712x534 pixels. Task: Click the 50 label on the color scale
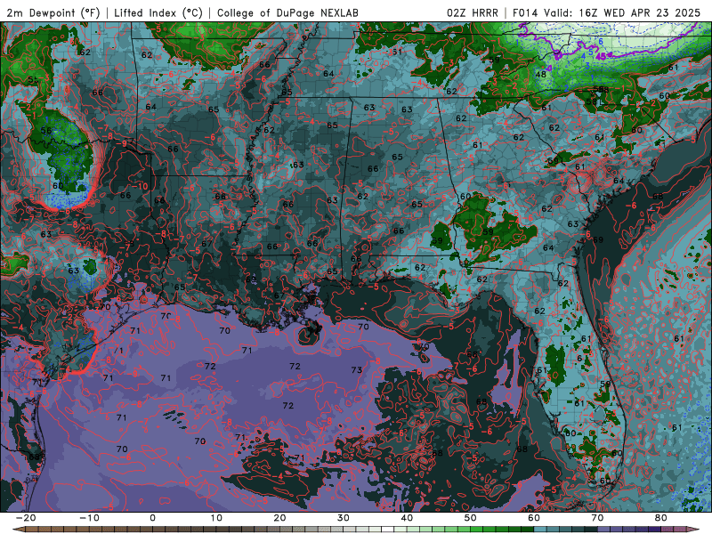click(x=471, y=518)
